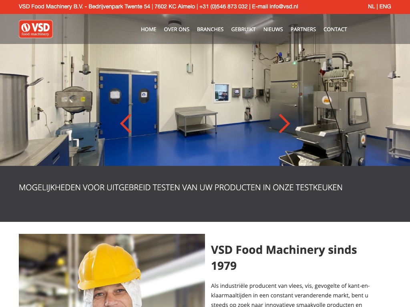Navigate to Branches section

click(210, 29)
